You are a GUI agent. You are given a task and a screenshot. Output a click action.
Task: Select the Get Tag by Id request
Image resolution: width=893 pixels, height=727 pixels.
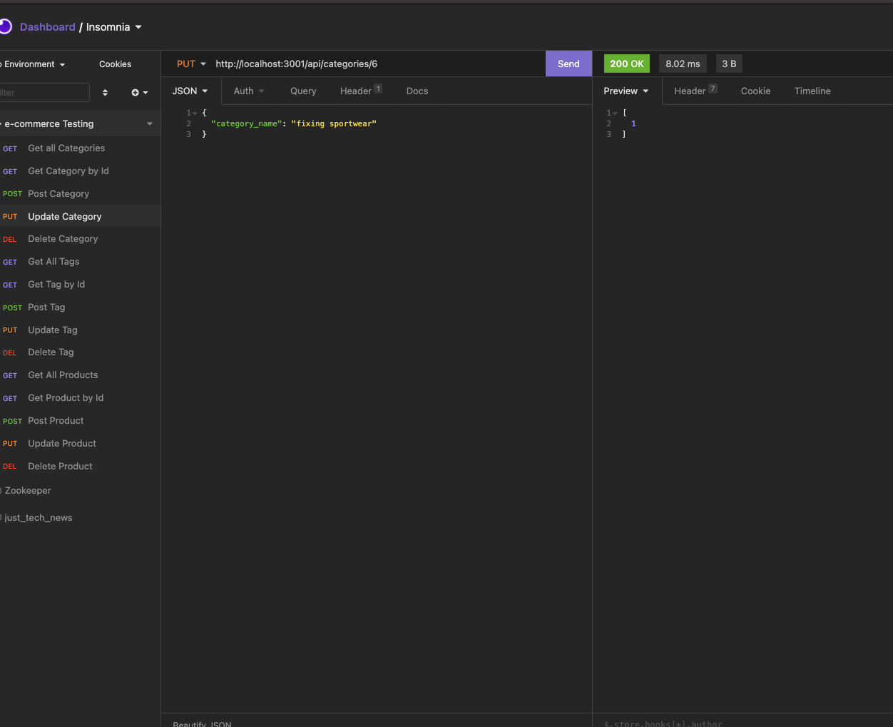pyautogui.click(x=80, y=285)
